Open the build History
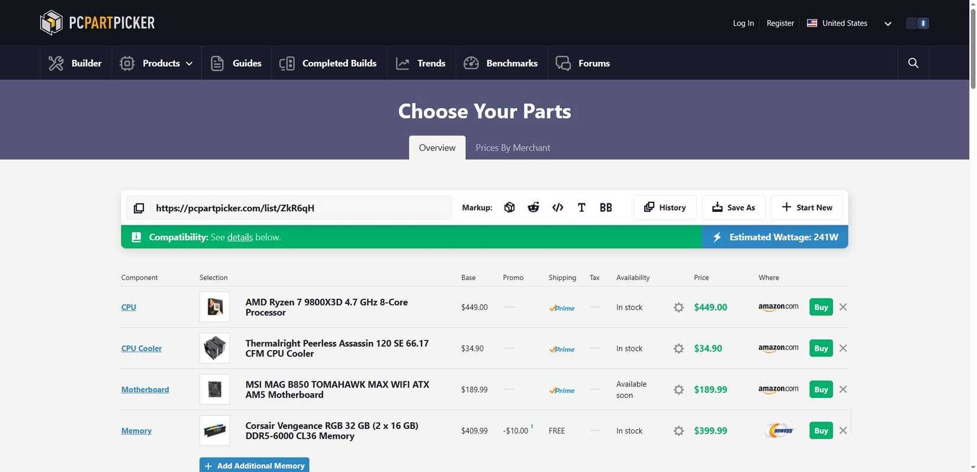 (665, 208)
